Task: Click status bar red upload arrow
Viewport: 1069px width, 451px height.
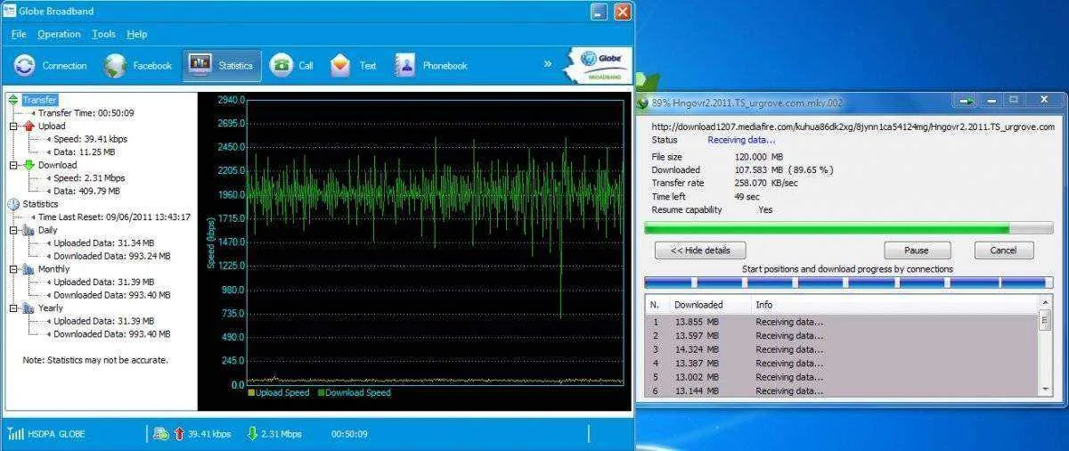Action: click(179, 433)
